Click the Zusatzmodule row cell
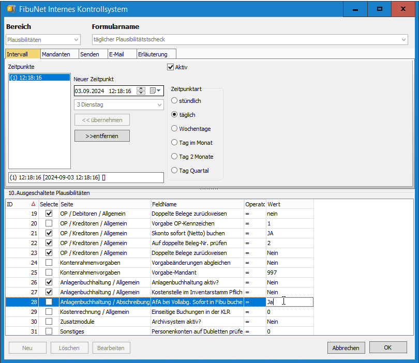Image resolution: width=419 pixels, height=363 pixels. tap(105, 322)
